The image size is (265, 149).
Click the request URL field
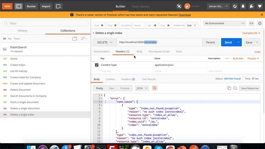point(159,42)
